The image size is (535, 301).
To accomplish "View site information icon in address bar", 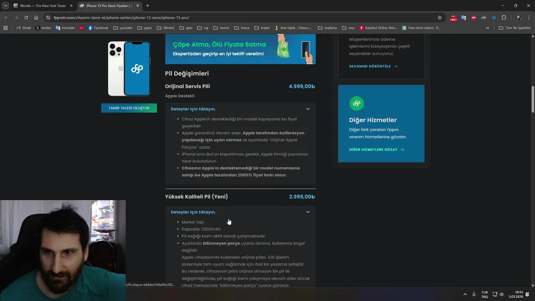I will point(48,18).
